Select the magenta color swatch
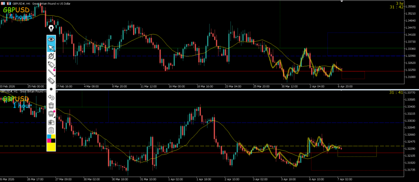 click(49, 142)
